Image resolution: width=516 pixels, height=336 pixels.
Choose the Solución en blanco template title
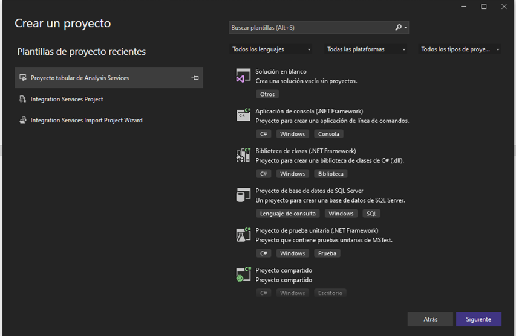pyautogui.click(x=281, y=71)
